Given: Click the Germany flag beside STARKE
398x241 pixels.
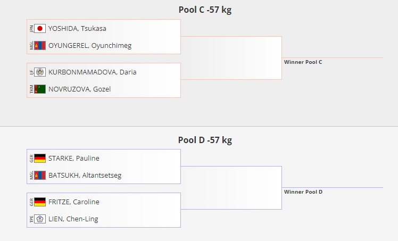Looking at the screenshot, I should pos(40,159).
